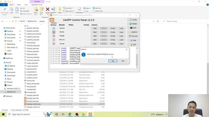Open Config for the FileZilla module
209x117 pixels.
pos(112,36)
